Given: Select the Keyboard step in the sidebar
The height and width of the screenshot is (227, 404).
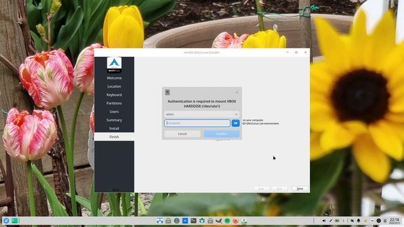Looking at the screenshot, I should pos(114,95).
